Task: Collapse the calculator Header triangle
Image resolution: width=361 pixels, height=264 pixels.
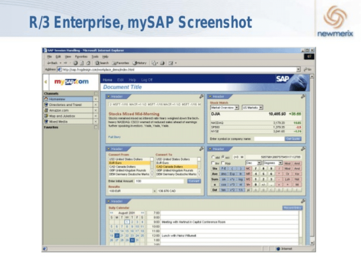Action: tap(210, 149)
